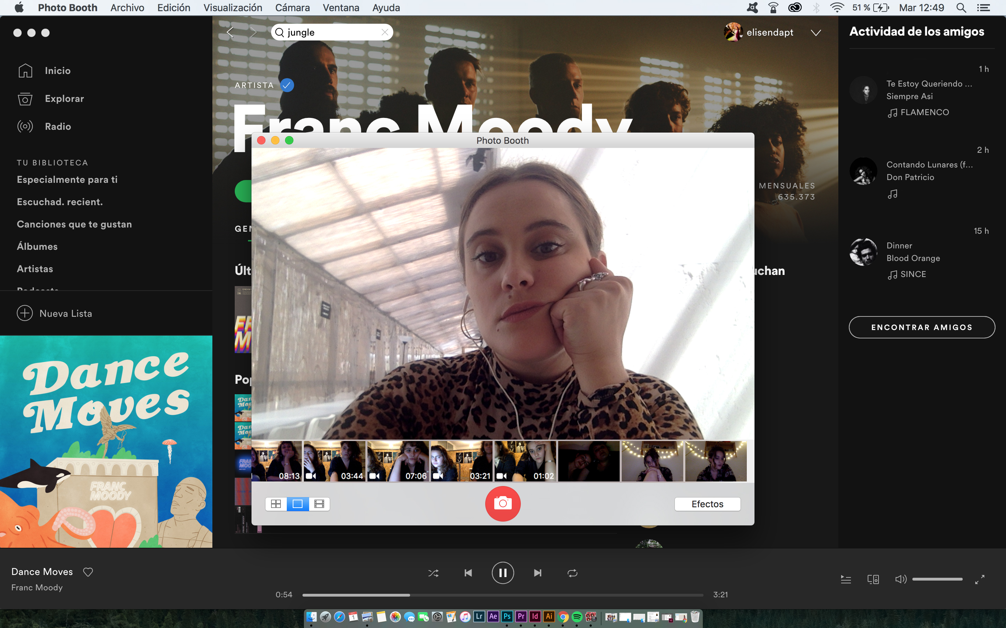This screenshot has height=628, width=1006.
Task: Mute volume with speaker icon
Action: click(901, 579)
